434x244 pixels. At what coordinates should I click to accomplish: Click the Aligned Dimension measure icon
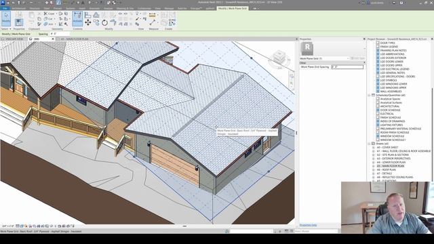pyautogui.click(x=152, y=15)
